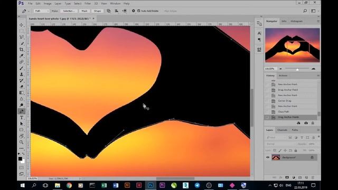Open the layer Kind filter dropdown
The width and height of the screenshot is (338, 190).
click(x=276, y=137)
